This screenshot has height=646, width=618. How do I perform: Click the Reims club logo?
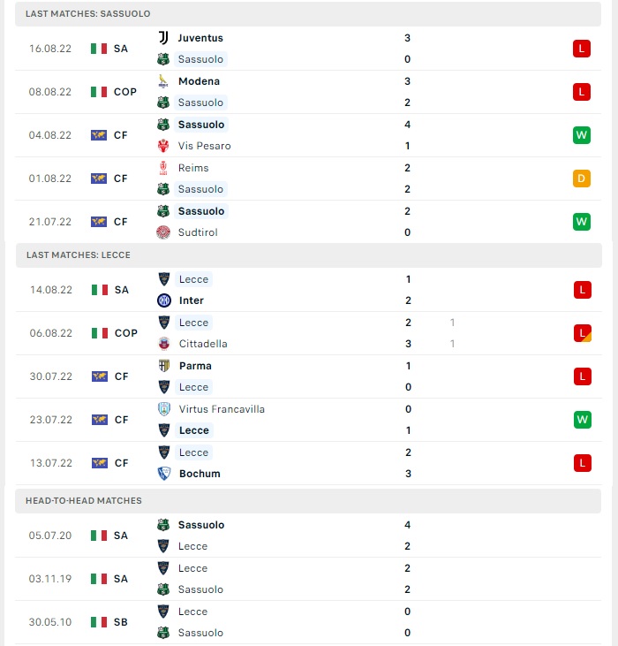[x=163, y=168]
